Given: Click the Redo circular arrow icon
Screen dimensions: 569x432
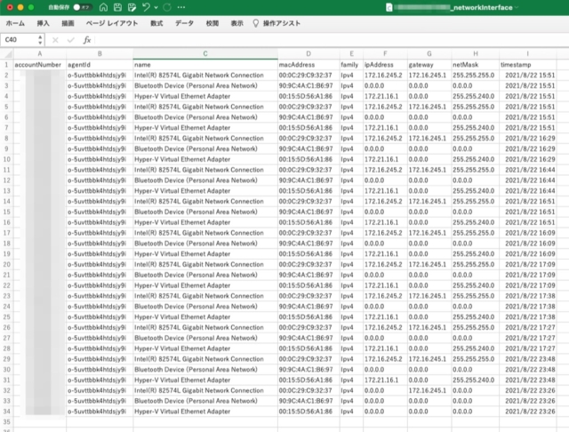Looking at the screenshot, I should click(167, 7).
